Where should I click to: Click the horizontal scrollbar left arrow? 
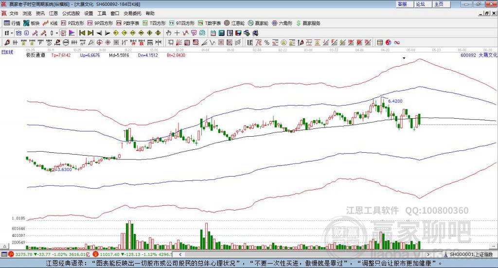(x=180, y=254)
